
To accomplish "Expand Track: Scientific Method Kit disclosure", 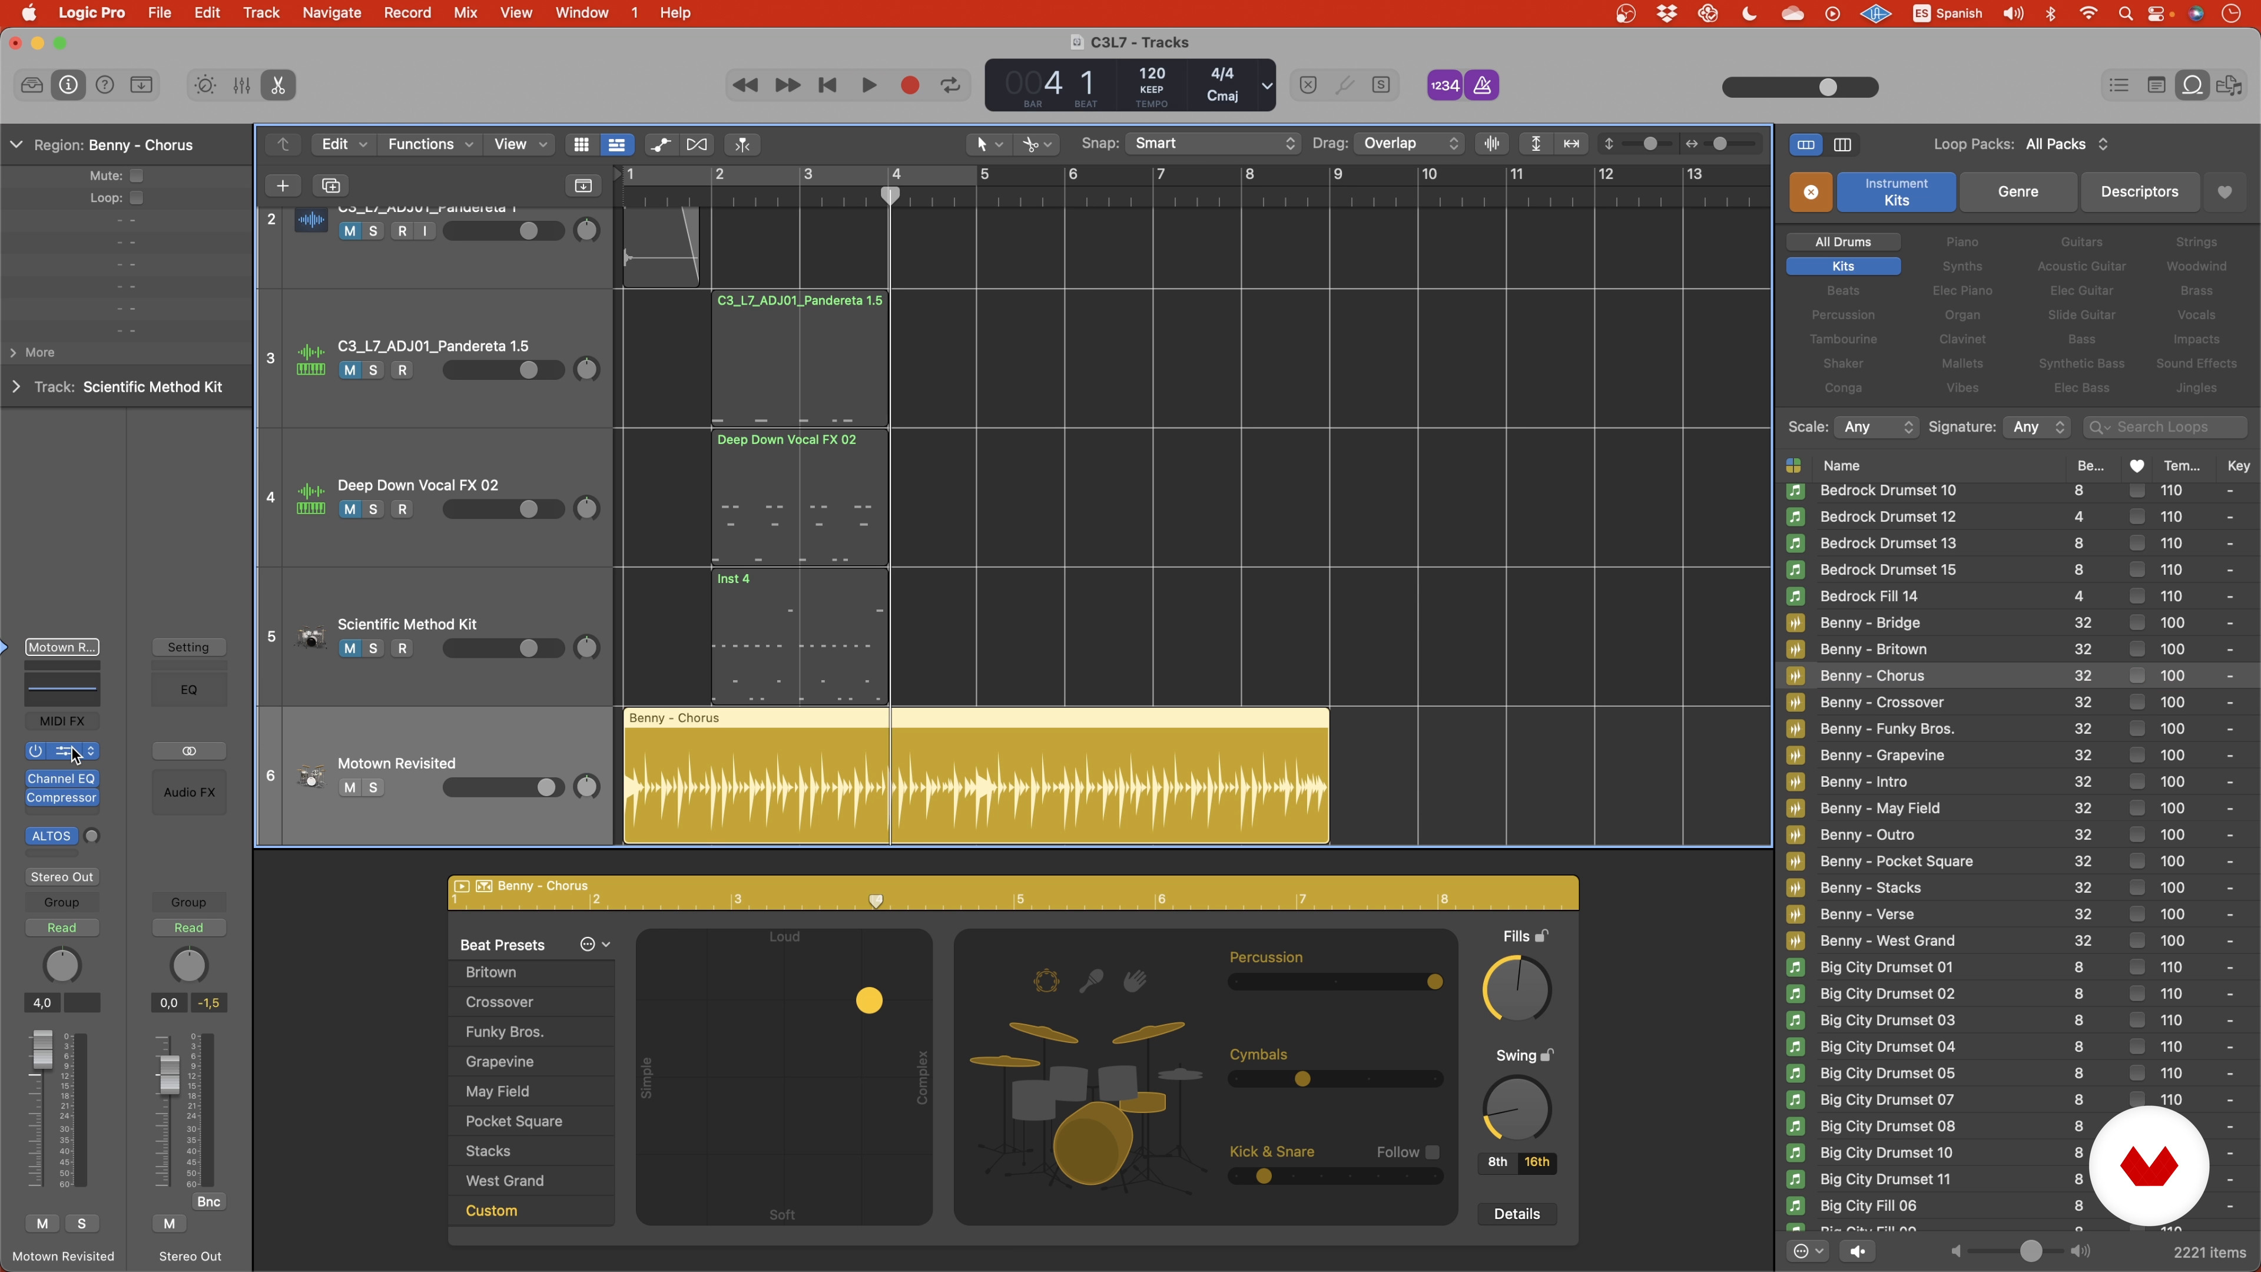I will click(x=16, y=386).
